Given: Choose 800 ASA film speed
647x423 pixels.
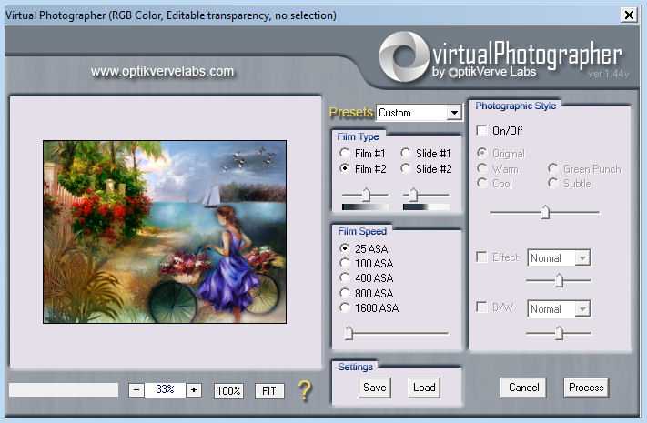Looking at the screenshot, I should pyautogui.click(x=345, y=293).
